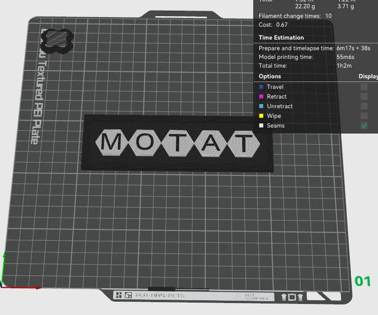This screenshot has height=315, width=378.
Task: Click the Travel option label
Action: pyautogui.click(x=275, y=87)
